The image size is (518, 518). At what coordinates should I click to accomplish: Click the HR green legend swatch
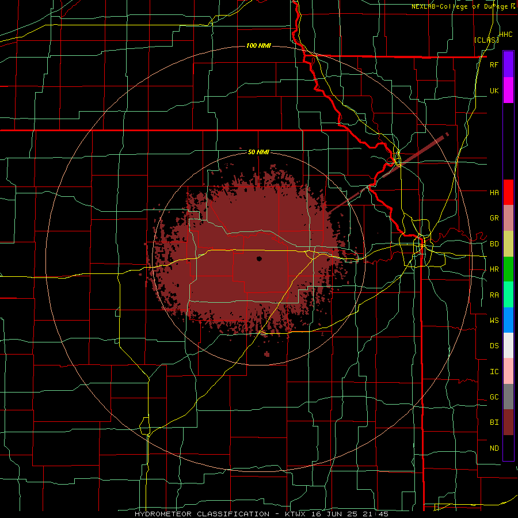coord(508,269)
